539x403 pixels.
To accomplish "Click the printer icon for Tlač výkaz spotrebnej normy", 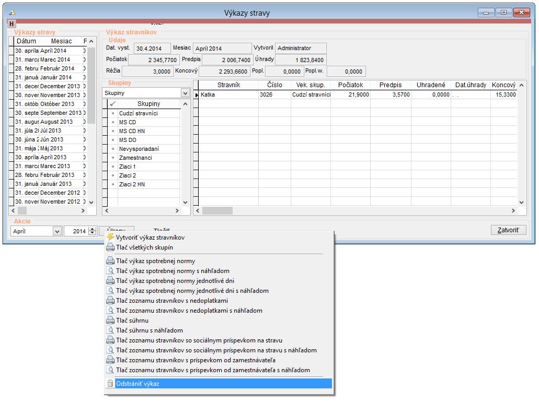I will [x=110, y=261].
